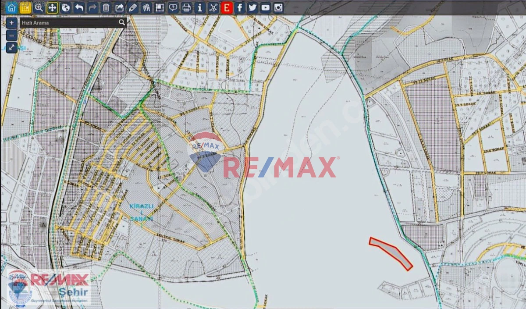Activate the pan (four-arrow) tool

[53, 7]
